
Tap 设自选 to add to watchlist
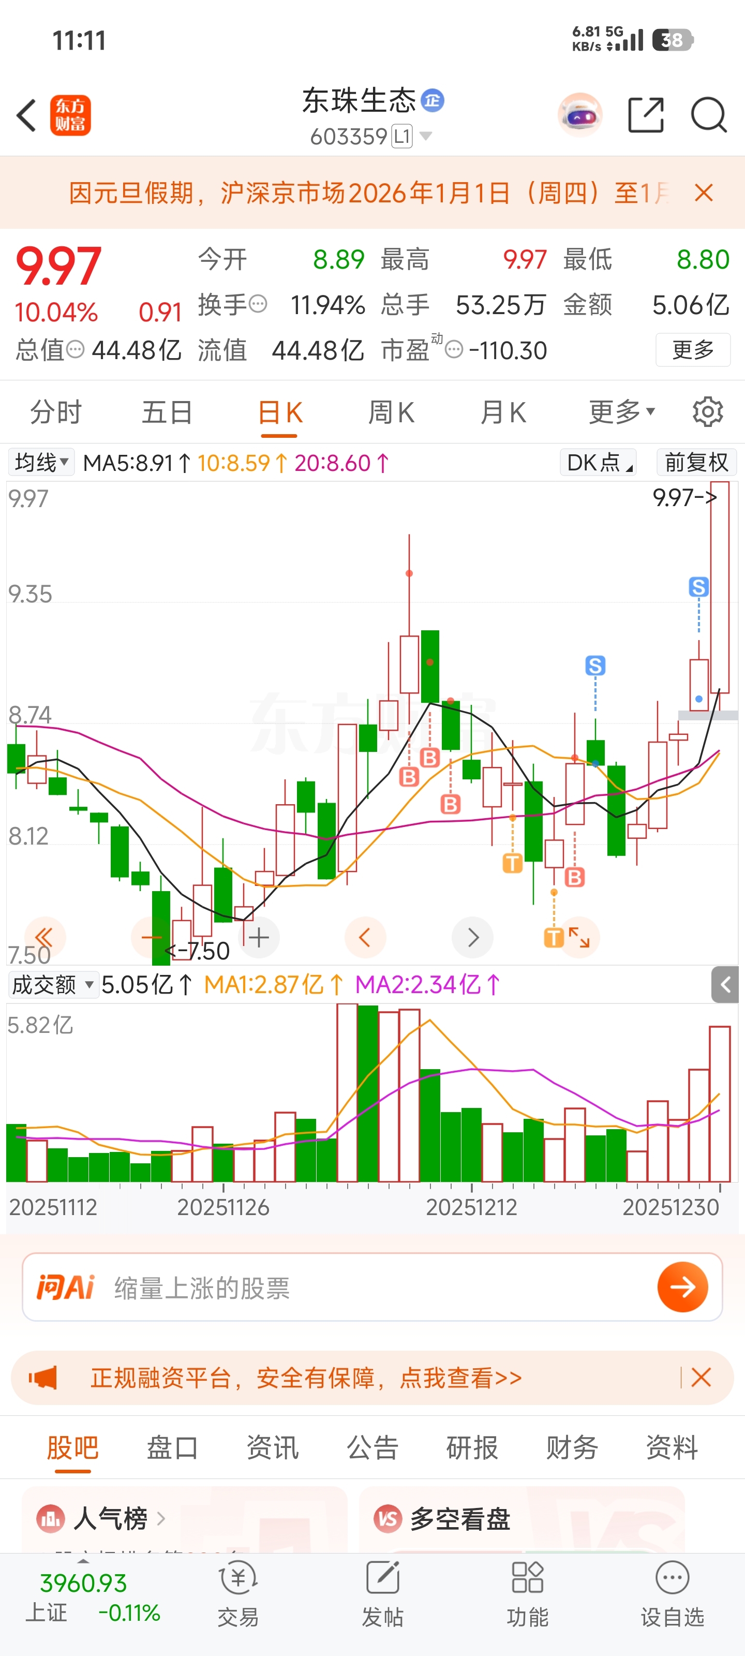[673, 1595]
